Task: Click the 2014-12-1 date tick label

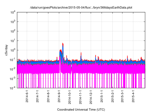Action: pos(91,97)
